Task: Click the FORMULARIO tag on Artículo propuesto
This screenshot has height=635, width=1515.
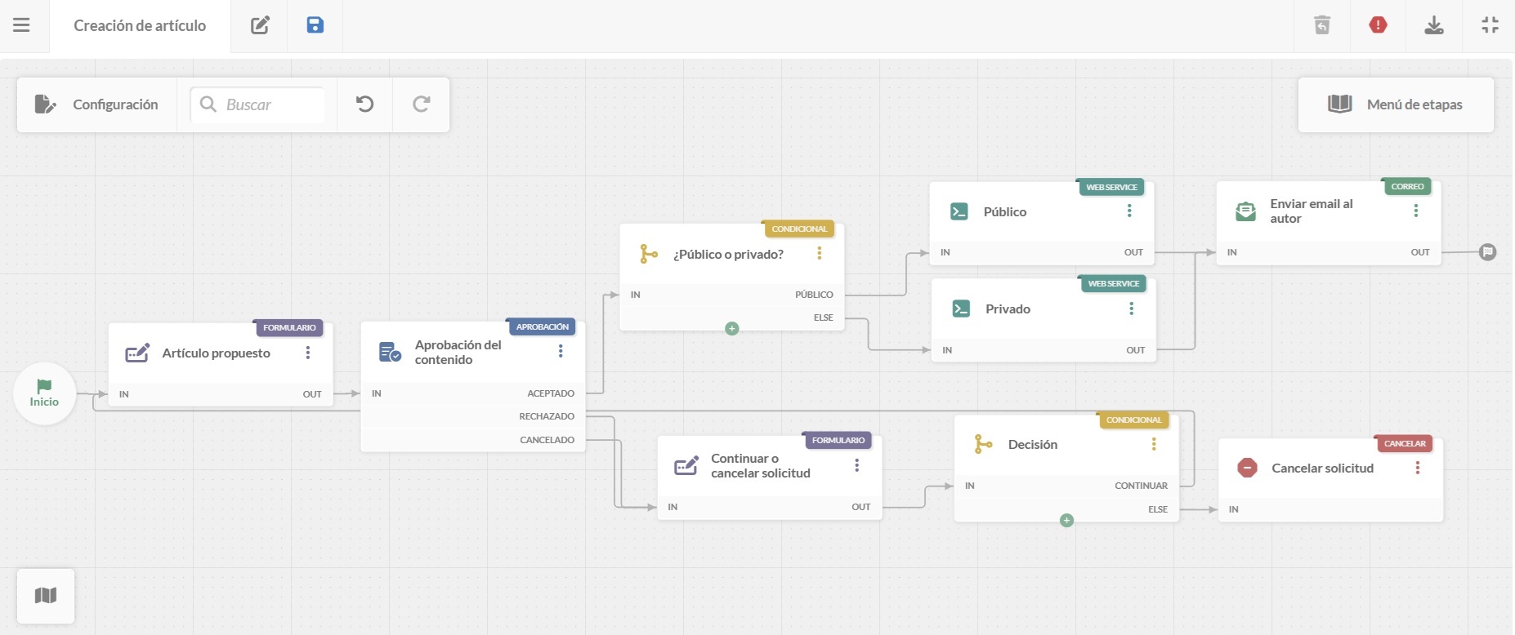Action: tap(289, 328)
